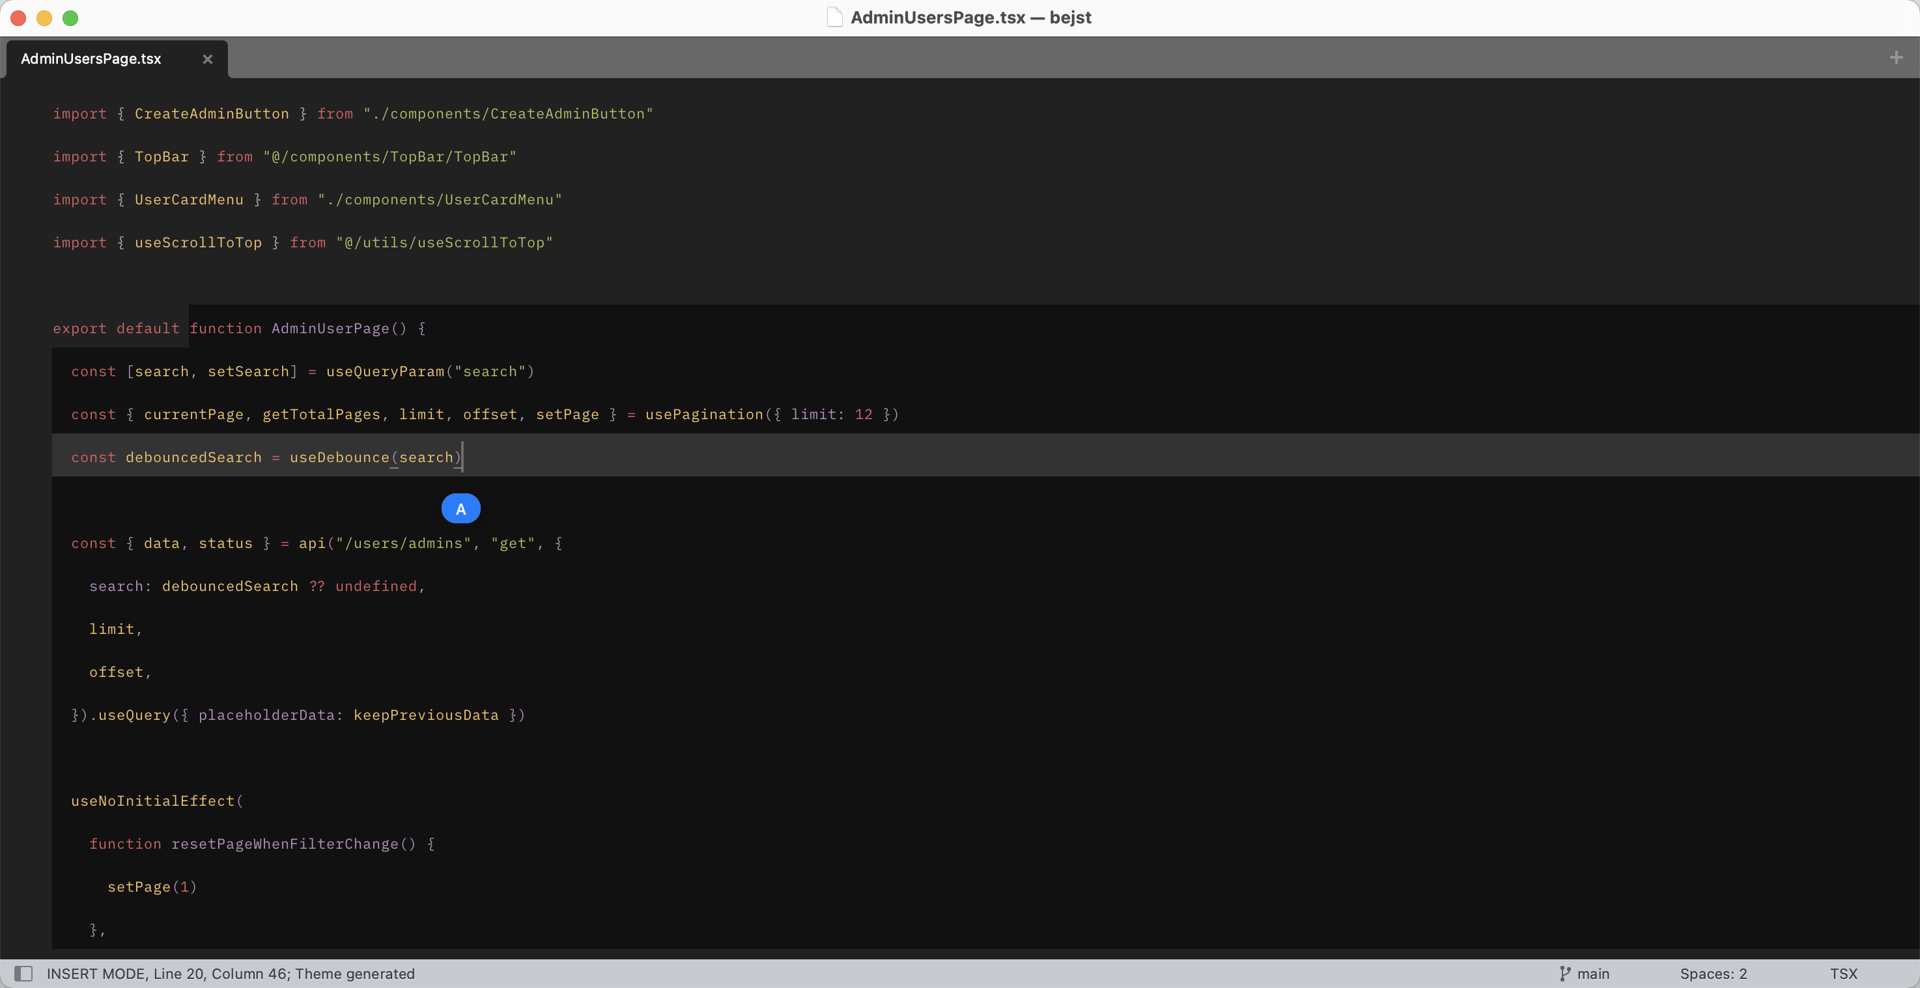This screenshot has width=1920, height=988.
Task: Click the undefined keyword
Action: click(x=376, y=586)
